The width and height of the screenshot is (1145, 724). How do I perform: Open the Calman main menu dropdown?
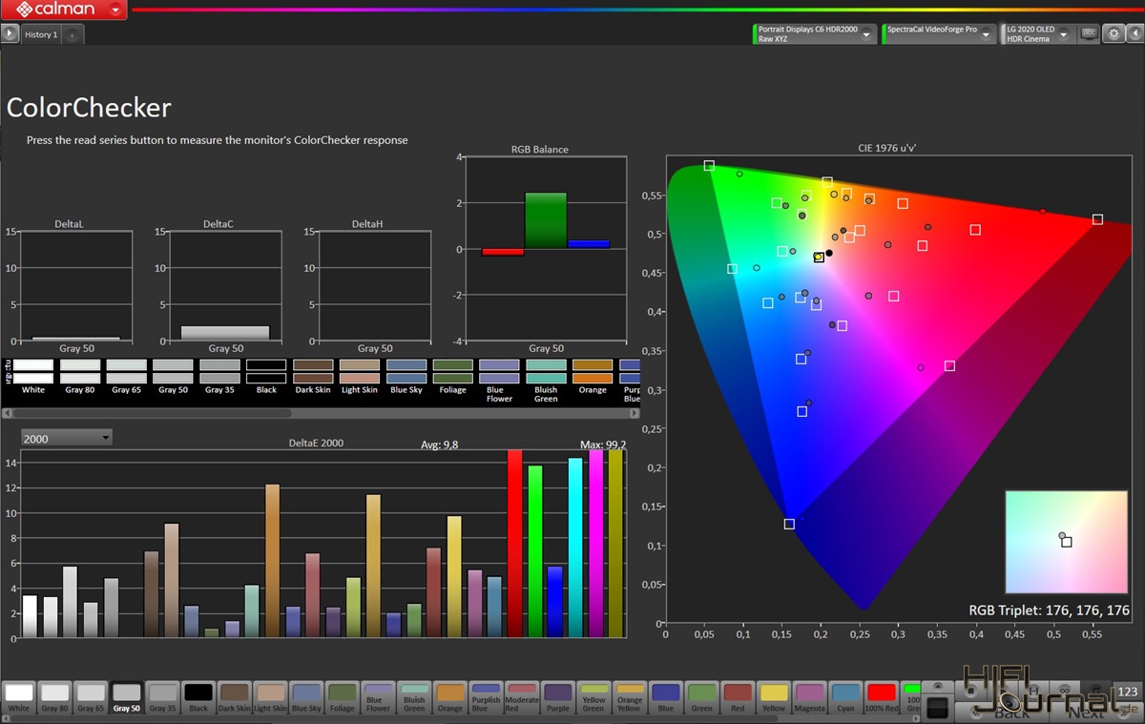tap(115, 10)
